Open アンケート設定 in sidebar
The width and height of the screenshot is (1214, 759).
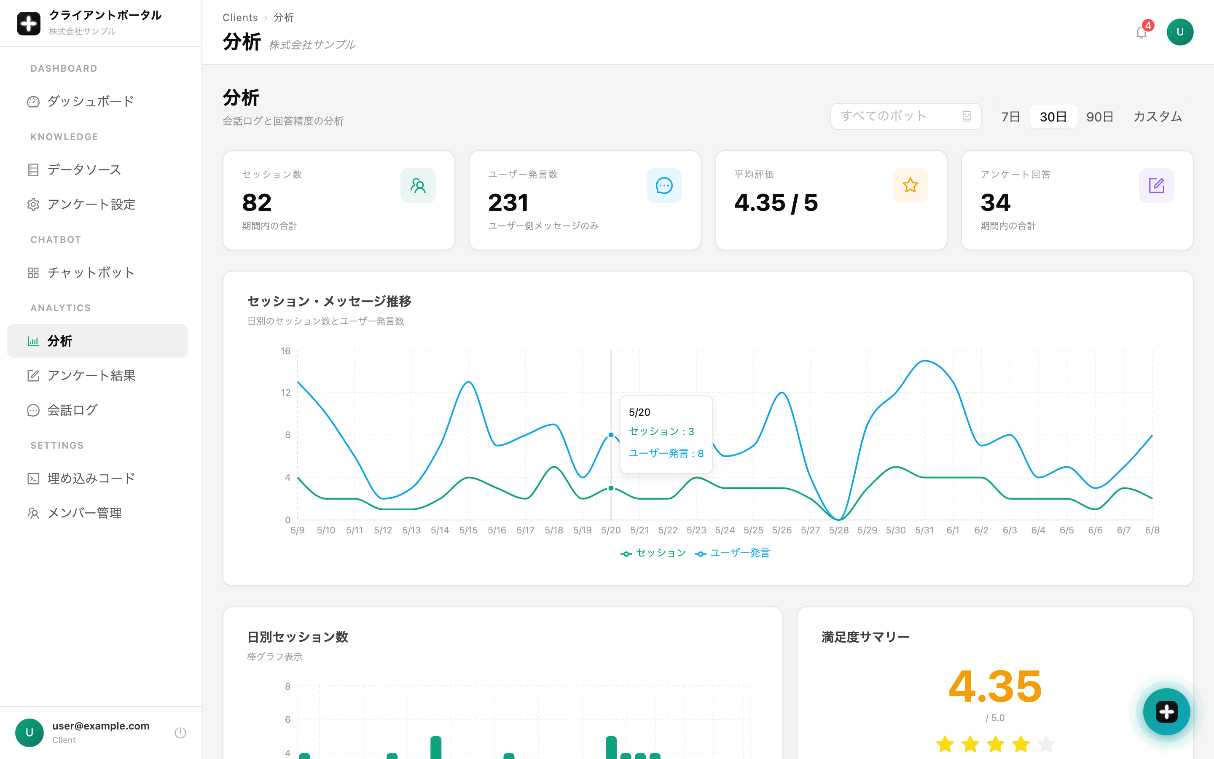click(x=97, y=205)
